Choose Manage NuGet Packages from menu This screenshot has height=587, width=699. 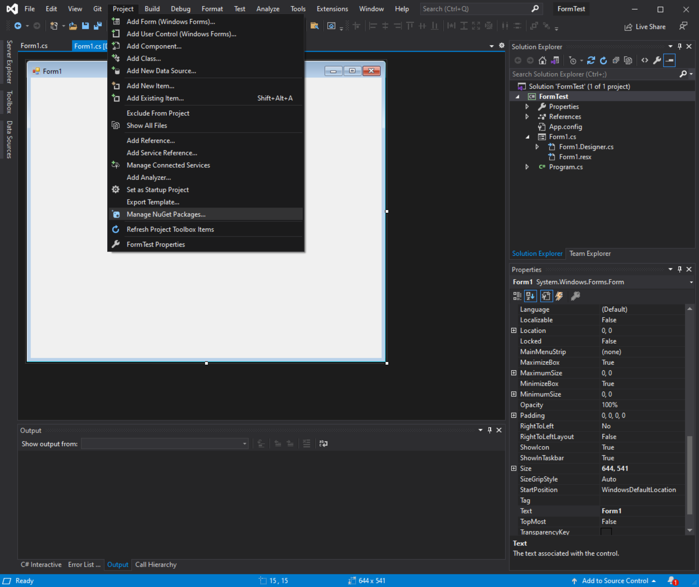point(206,214)
